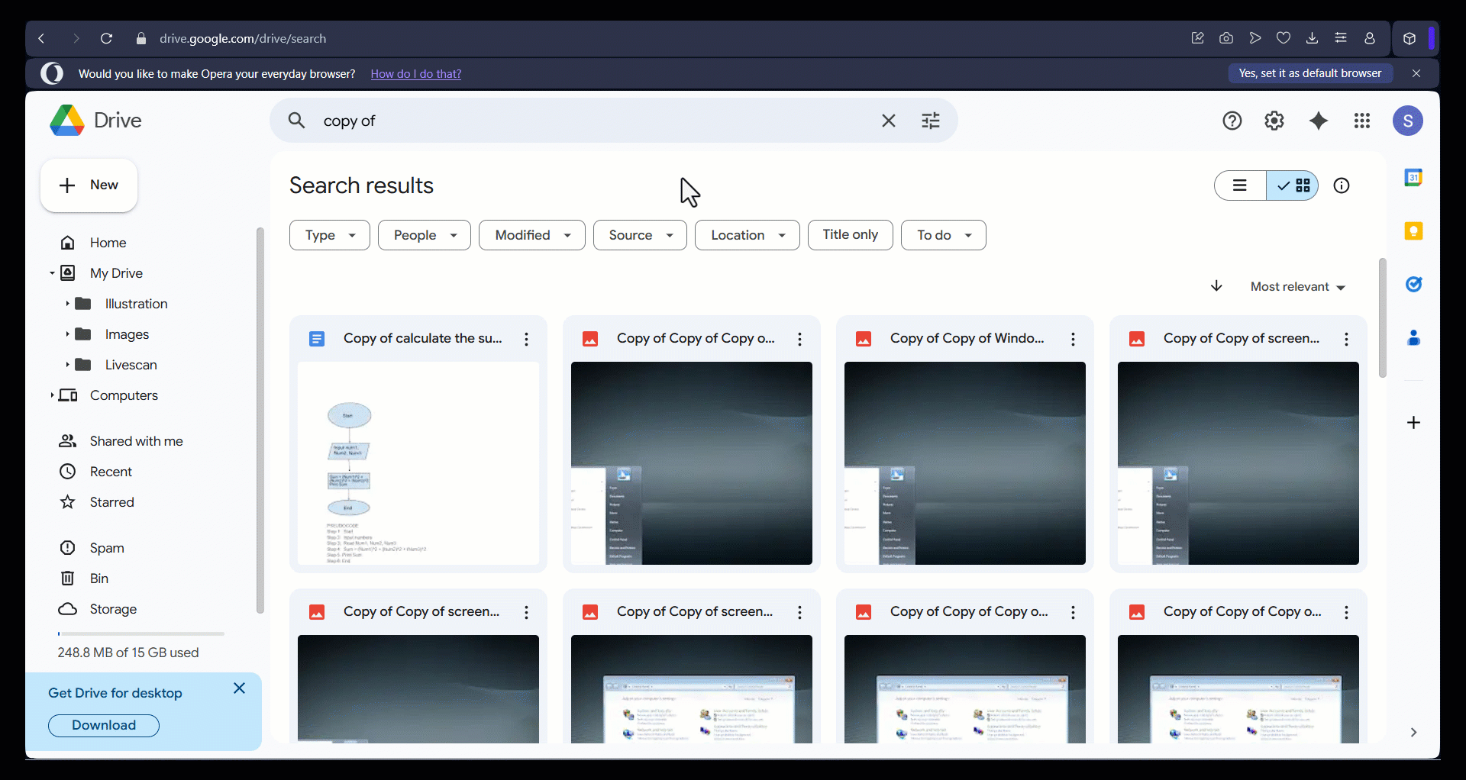Open Shared with me section
Viewport: 1466px width, 780px height.
coord(136,441)
